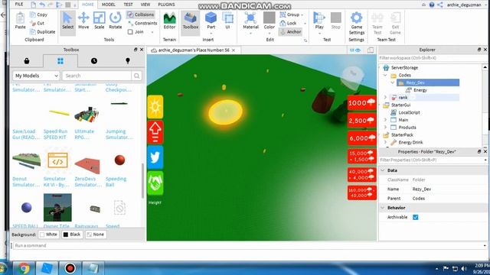The width and height of the screenshot is (490, 275).
Task: Click Lock in Edit group
Action: [288, 23]
